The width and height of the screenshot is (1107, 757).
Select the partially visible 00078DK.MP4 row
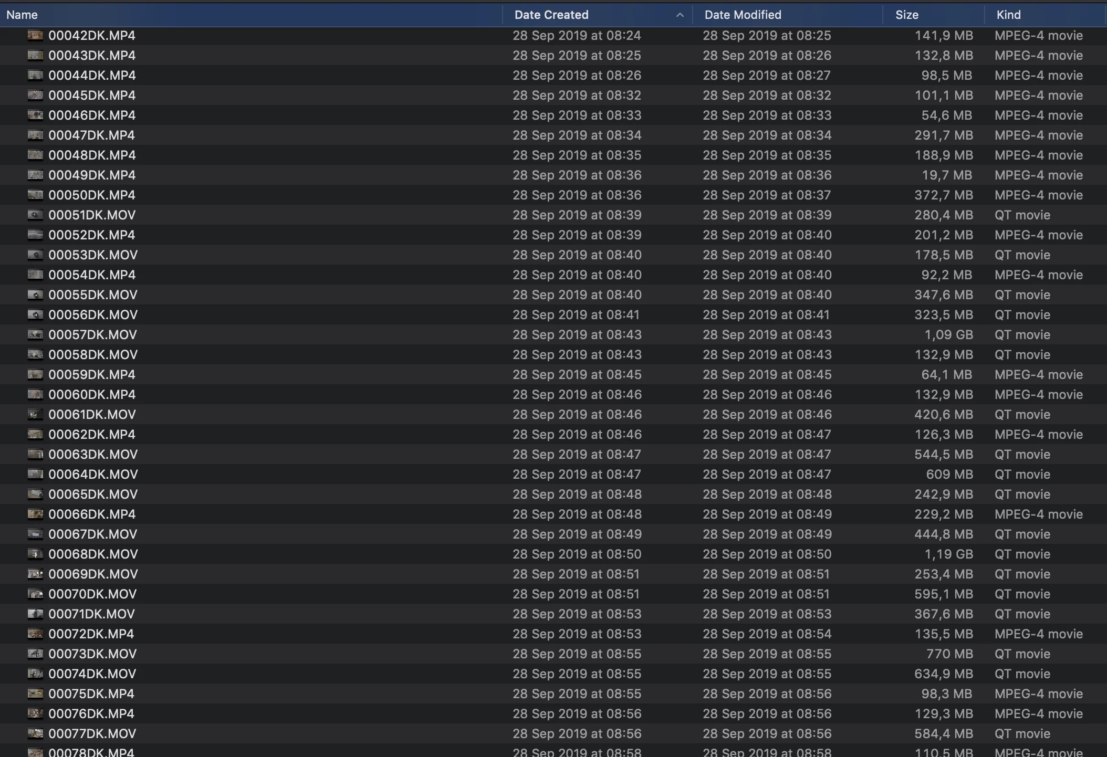pos(91,752)
